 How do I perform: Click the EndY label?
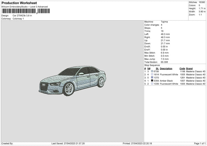[147, 50]
